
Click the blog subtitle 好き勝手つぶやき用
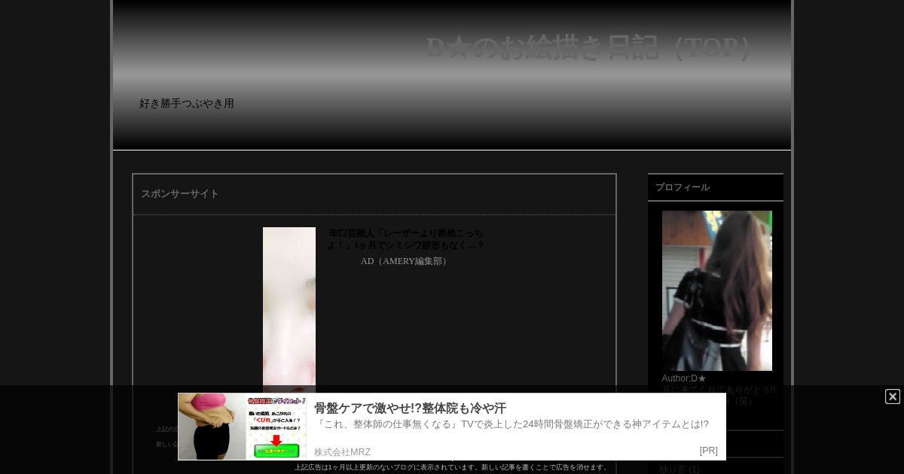[187, 104]
